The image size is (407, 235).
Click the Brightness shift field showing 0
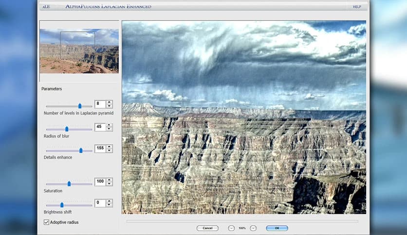click(x=100, y=203)
